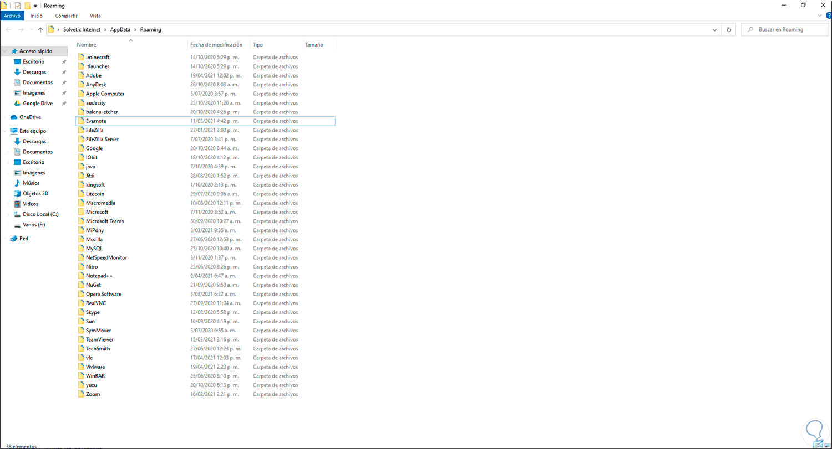
Task: Select the Microsoft Teams folder icon
Action: pos(81,221)
